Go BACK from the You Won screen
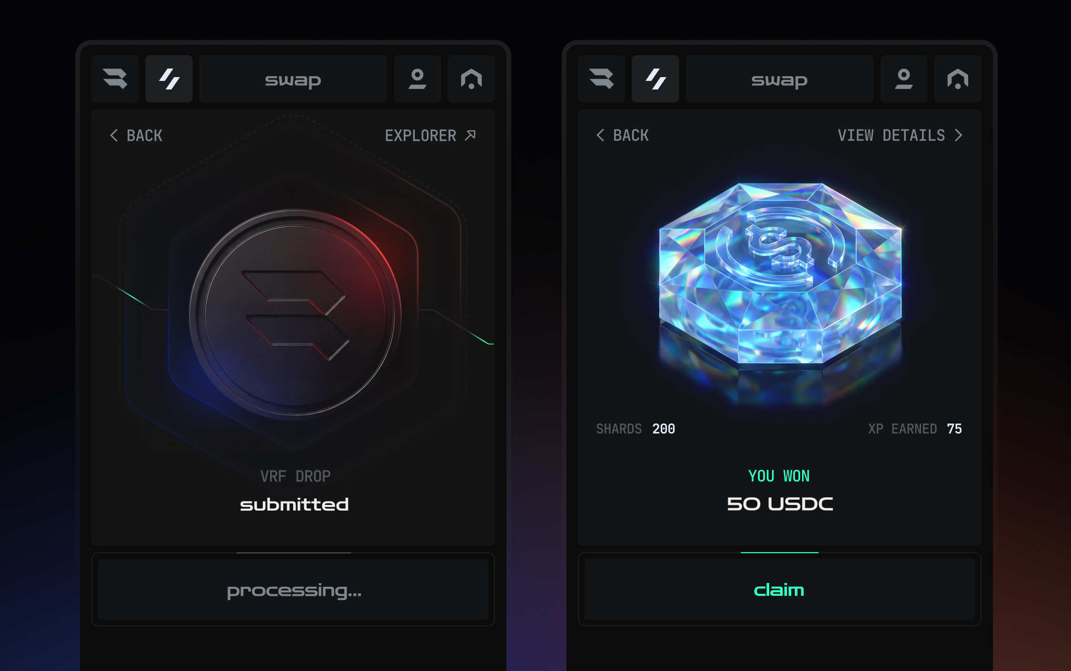 coord(623,136)
